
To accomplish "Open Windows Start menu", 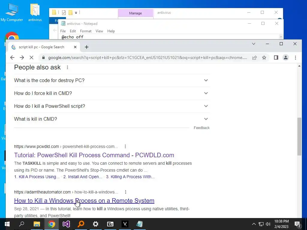I will click(7, 224).
